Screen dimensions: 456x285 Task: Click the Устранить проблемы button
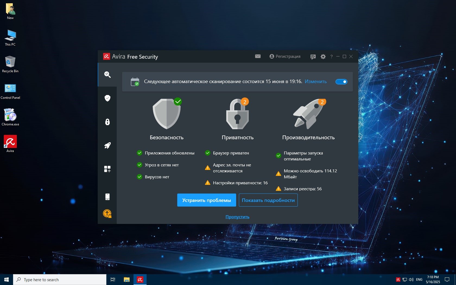point(207,200)
